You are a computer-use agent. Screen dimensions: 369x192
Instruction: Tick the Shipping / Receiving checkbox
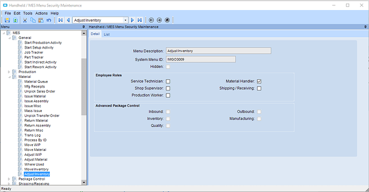(259, 89)
